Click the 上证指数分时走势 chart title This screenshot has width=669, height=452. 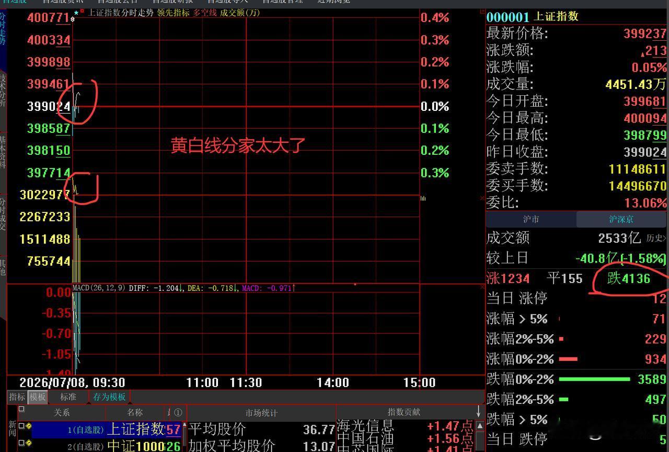pyautogui.click(x=120, y=13)
